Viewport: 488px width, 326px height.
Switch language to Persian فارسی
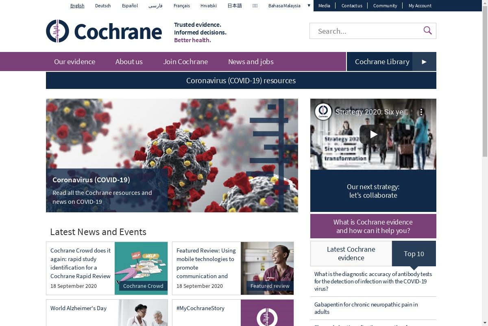click(x=155, y=6)
